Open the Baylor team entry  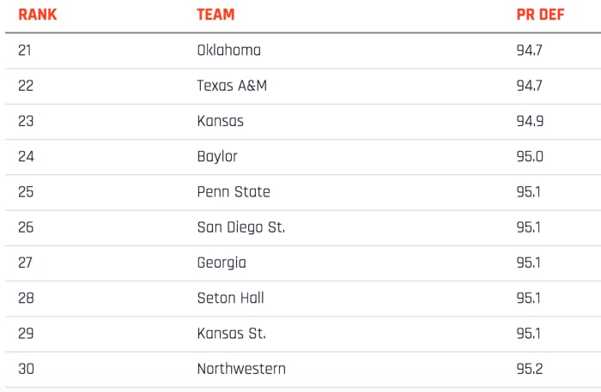click(x=217, y=156)
